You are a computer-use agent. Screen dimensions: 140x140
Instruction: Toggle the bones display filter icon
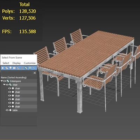(x=34, y=68)
